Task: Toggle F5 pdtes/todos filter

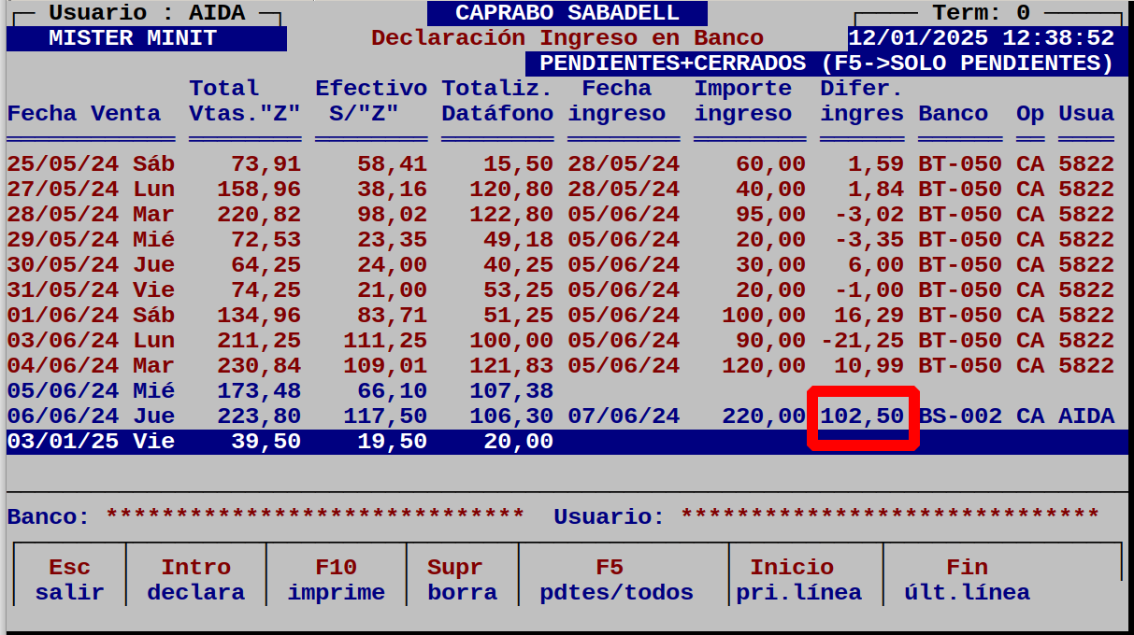Action: tap(616, 580)
